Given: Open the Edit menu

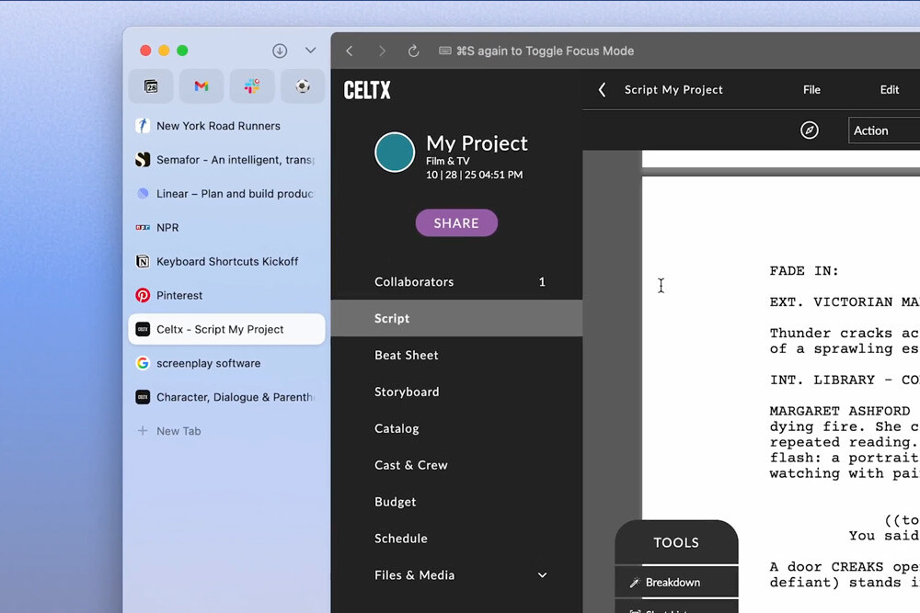Looking at the screenshot, I should click(x=889, y=90).
